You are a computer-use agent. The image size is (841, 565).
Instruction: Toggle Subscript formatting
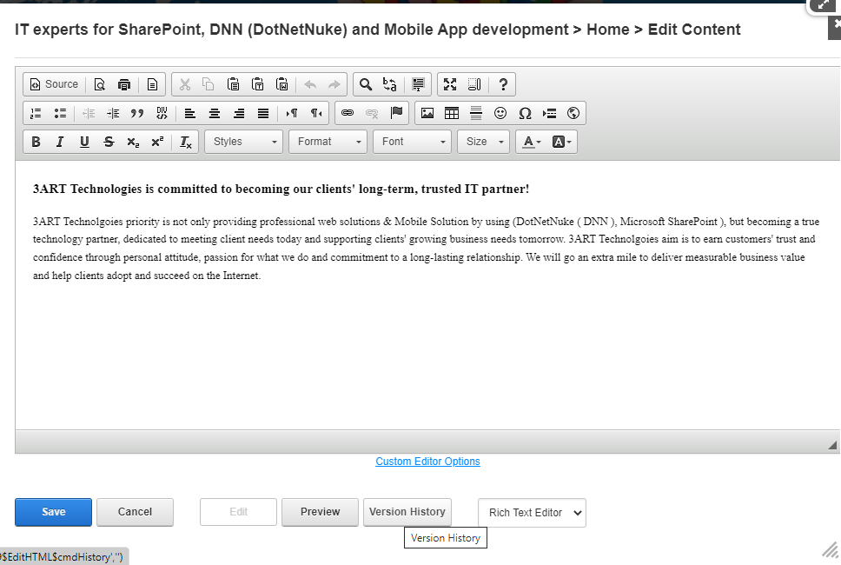tap(133, 142)
